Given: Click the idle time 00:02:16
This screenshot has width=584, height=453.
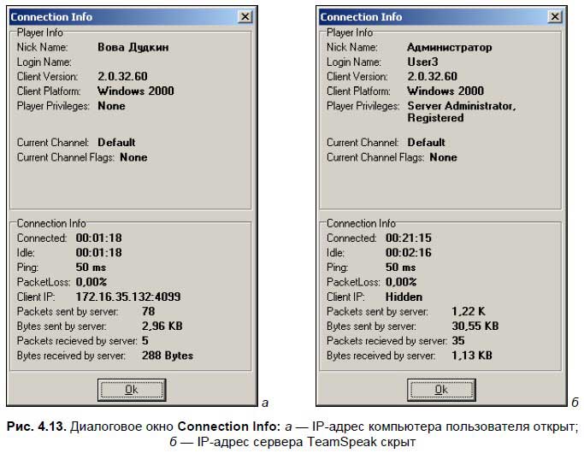Looking at the screenshot, I should pyautogui.click(x=408, y=253).
